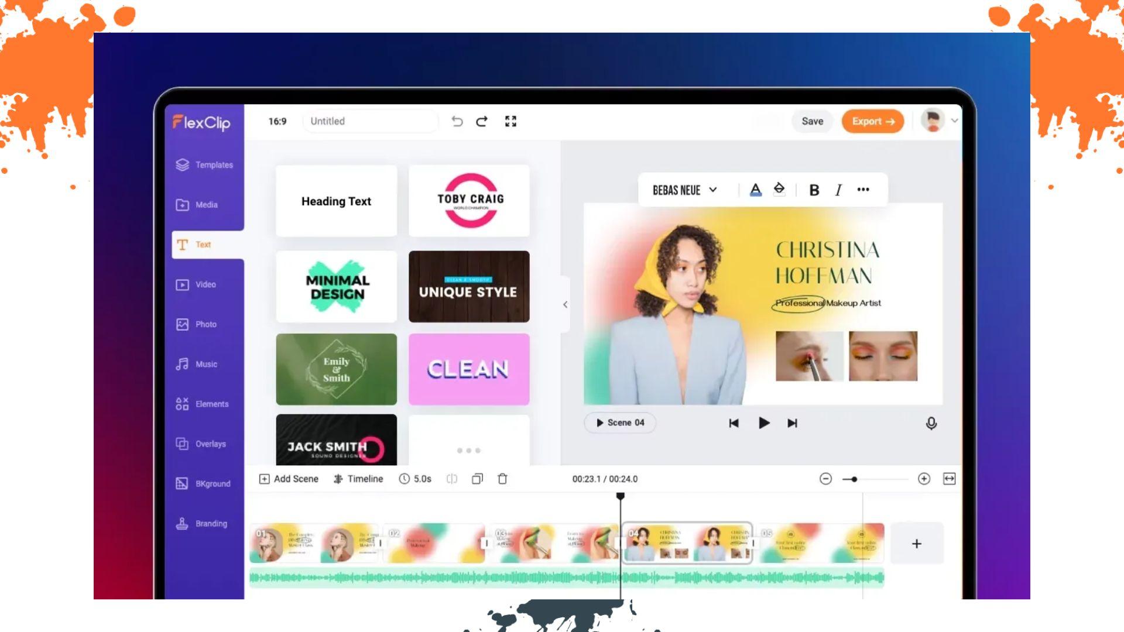Delete the selected scene

point(502,479)
